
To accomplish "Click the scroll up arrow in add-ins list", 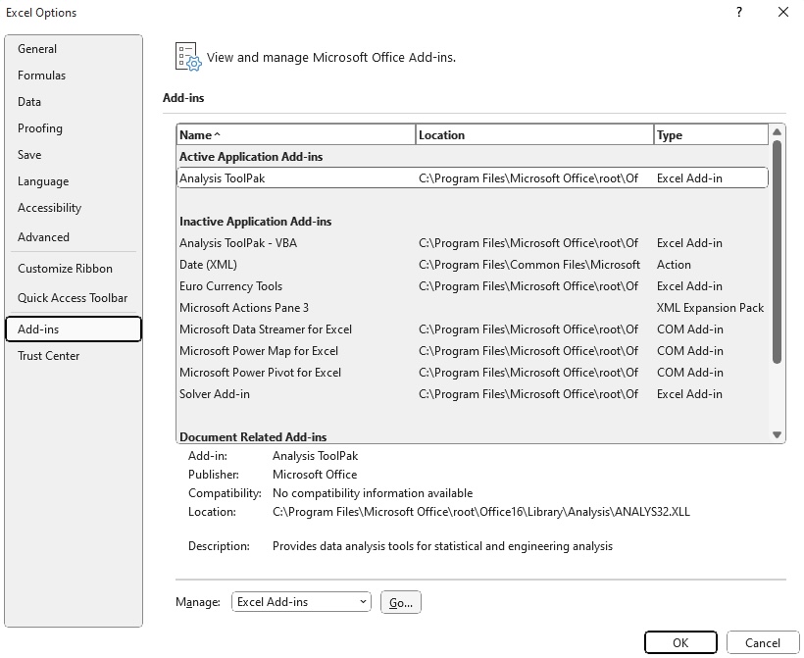I will 777,131.
